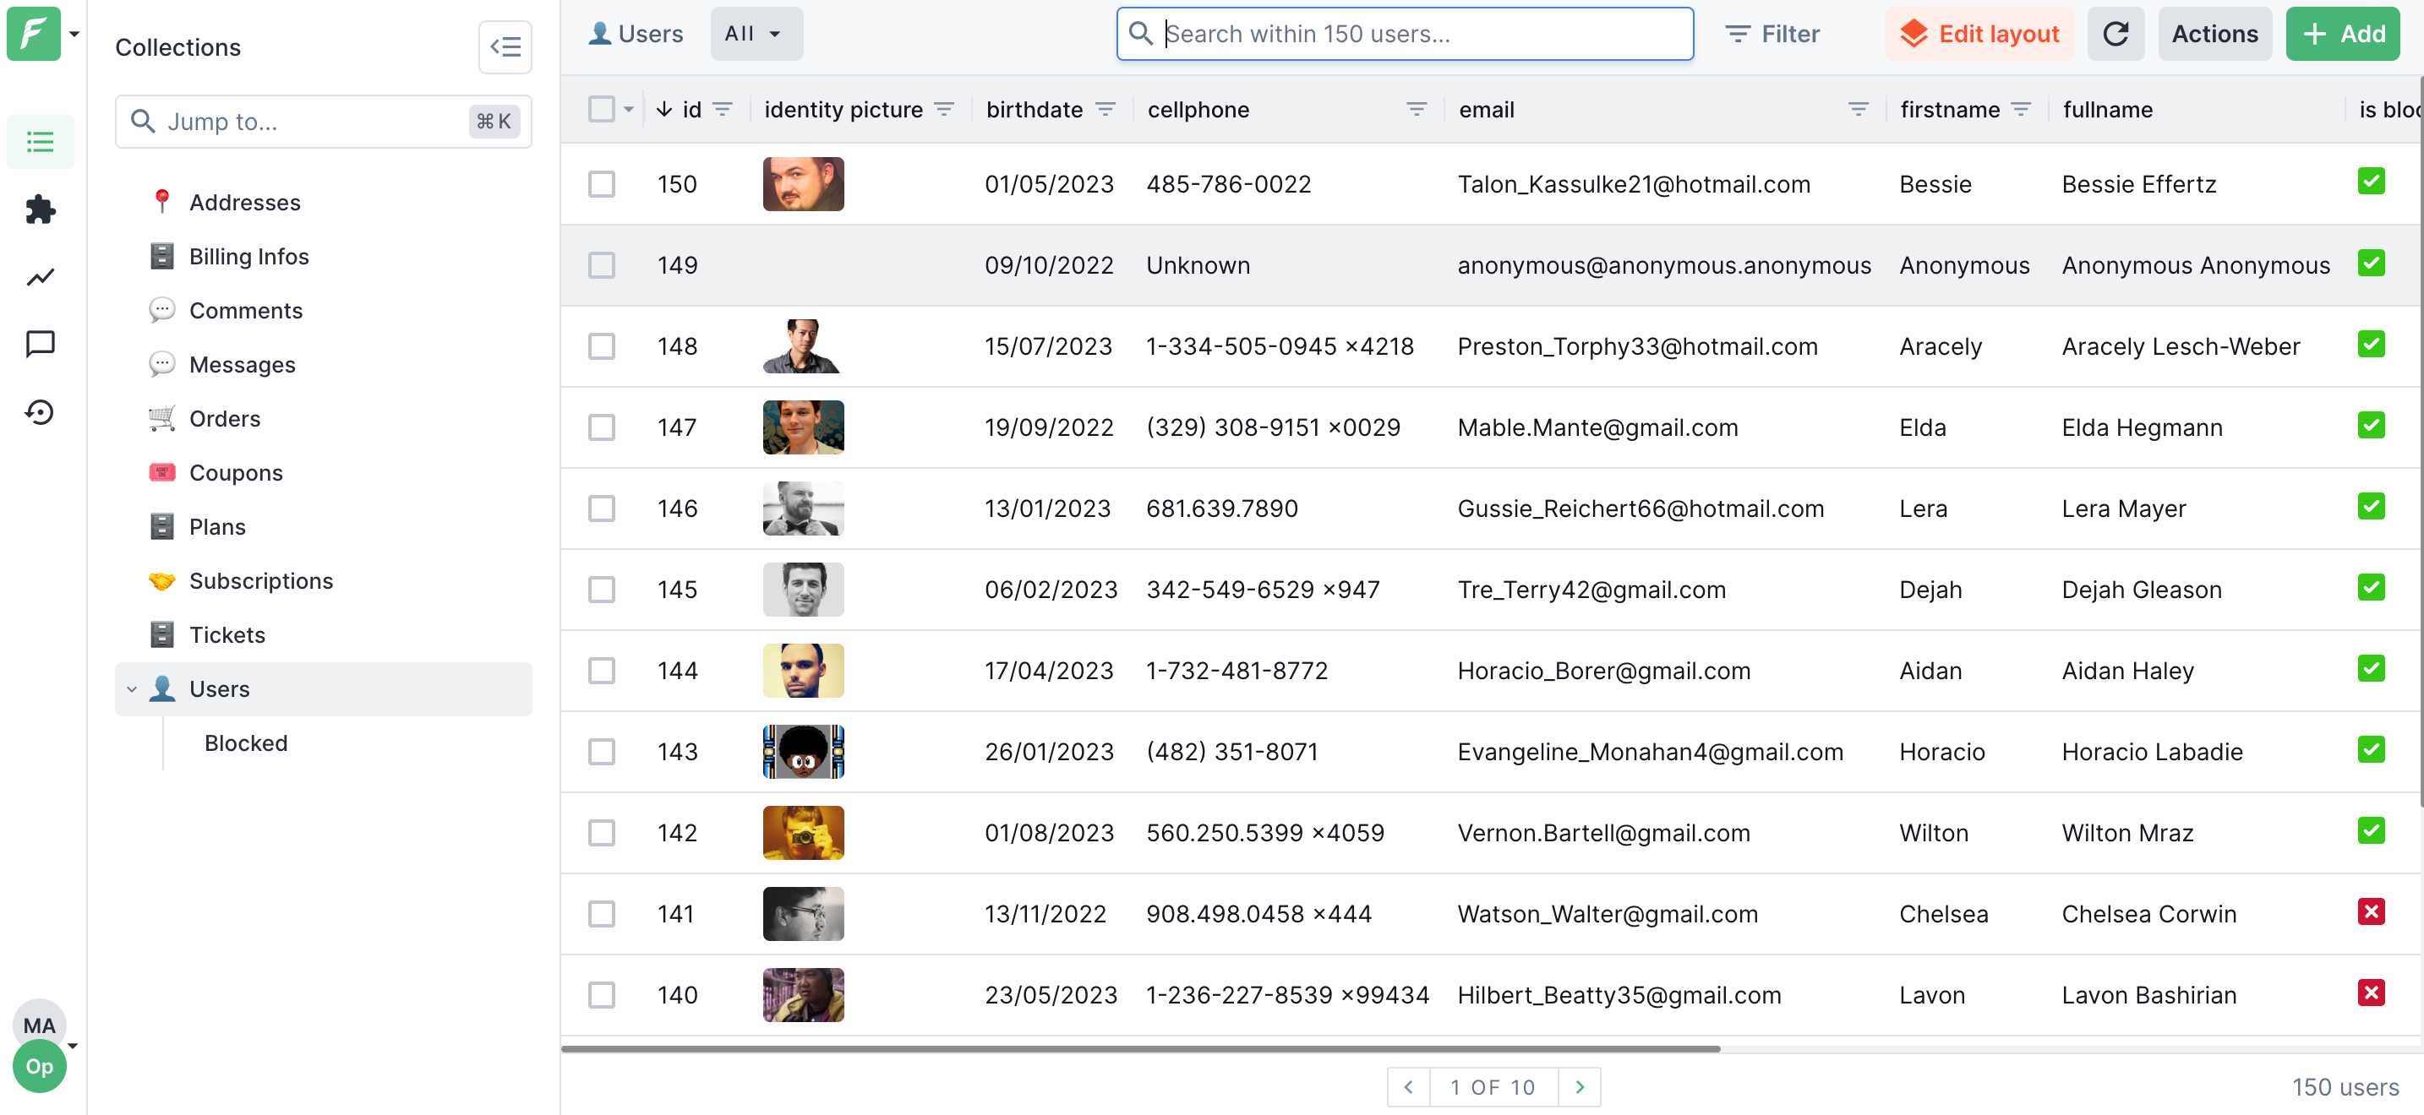Open the project switcher dropdown arrow
This screenshot has width=2424, height=1115.
pyautogui.click(x=74, y=34)
